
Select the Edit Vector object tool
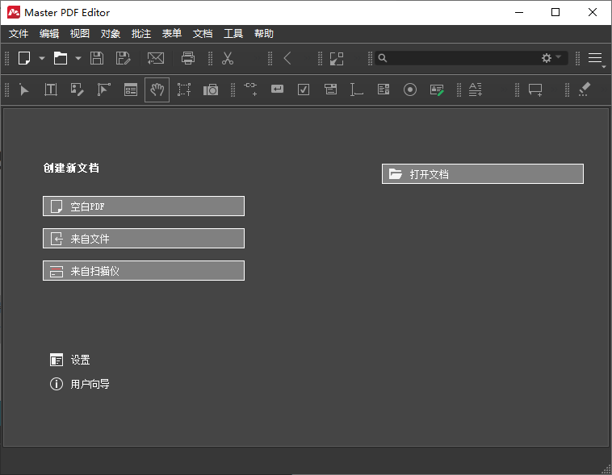tap(103, 90)
